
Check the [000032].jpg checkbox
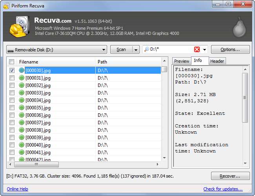point(12,85)
